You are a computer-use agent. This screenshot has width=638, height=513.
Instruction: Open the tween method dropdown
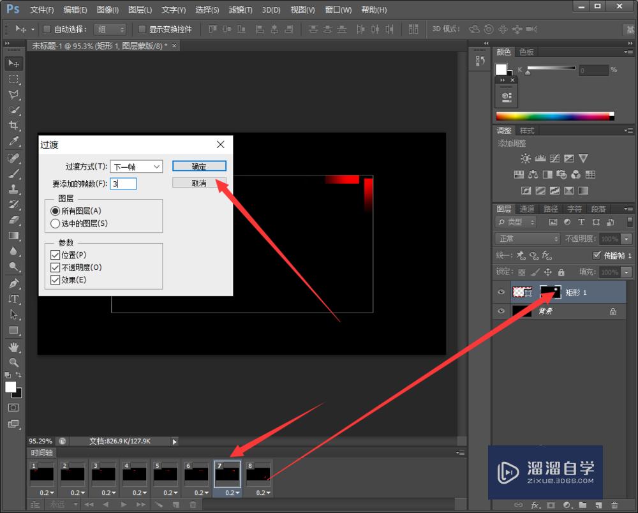[137, 167]
